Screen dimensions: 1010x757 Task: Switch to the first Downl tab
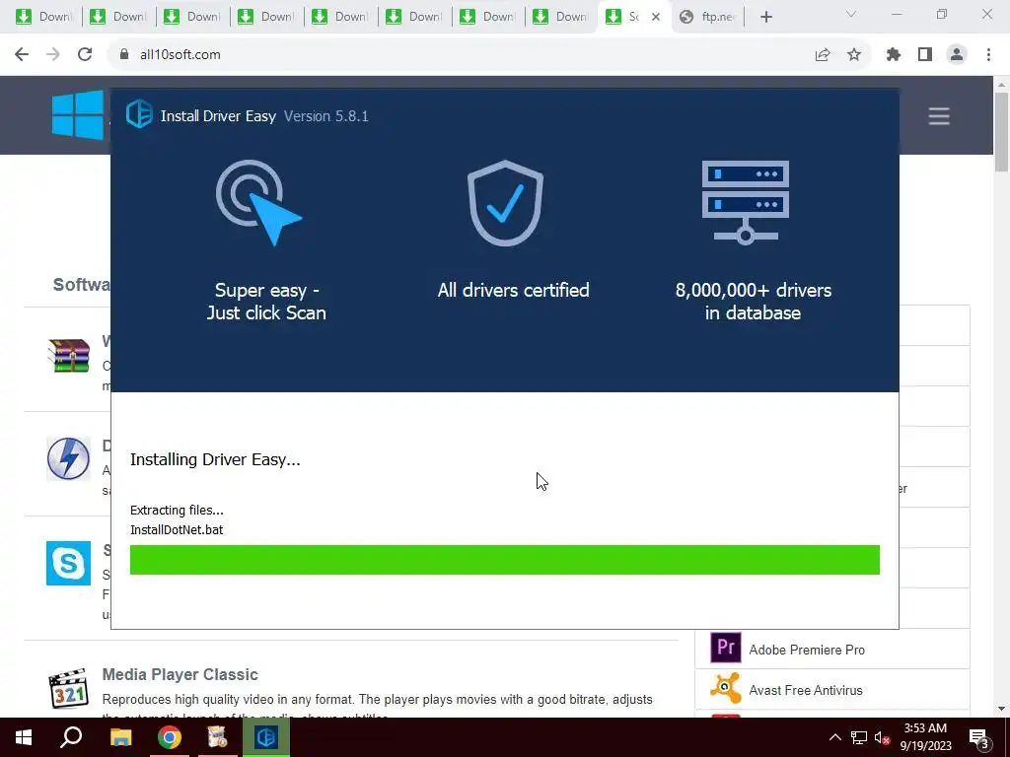[43, 17]
